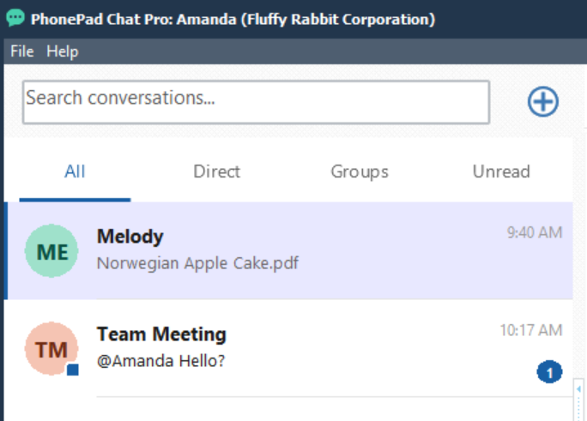Switch to the All tab
This screenshot has height=421, width=587.
pos(75,171)
